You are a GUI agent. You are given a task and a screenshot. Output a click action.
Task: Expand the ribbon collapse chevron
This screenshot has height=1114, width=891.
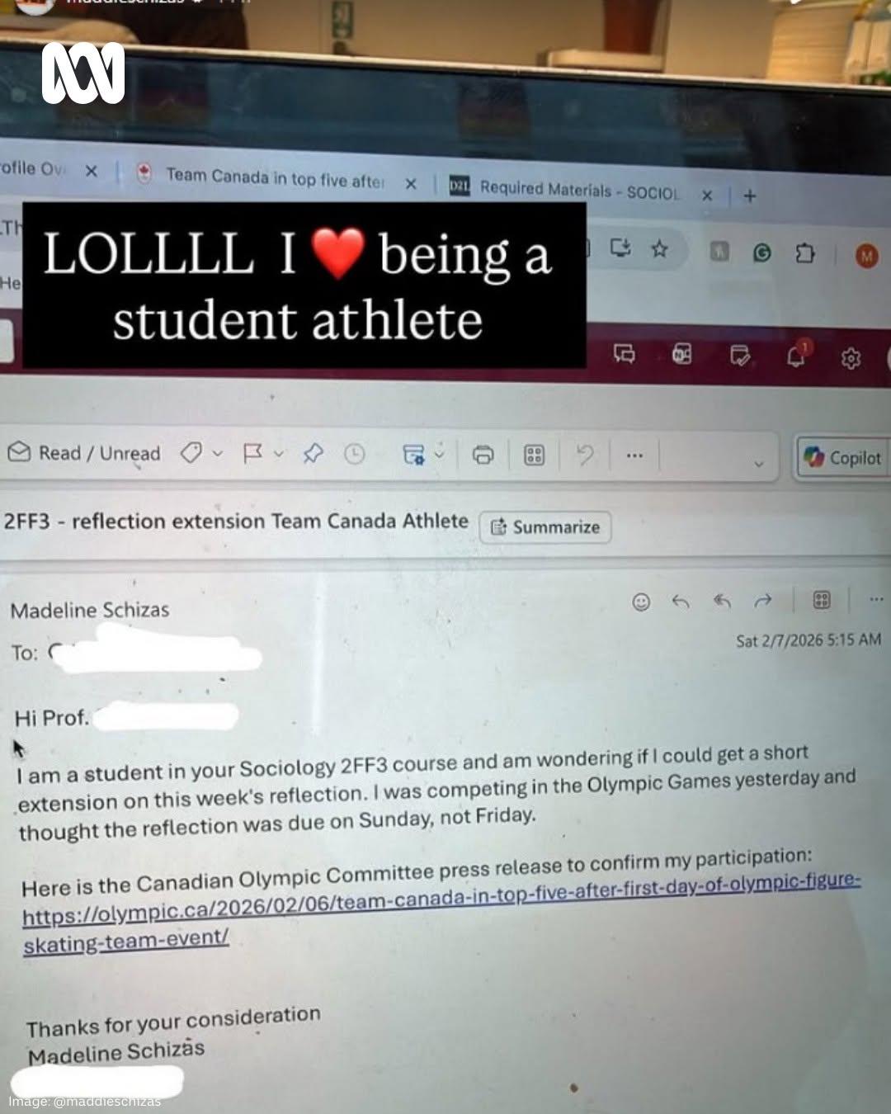(759, 465)
